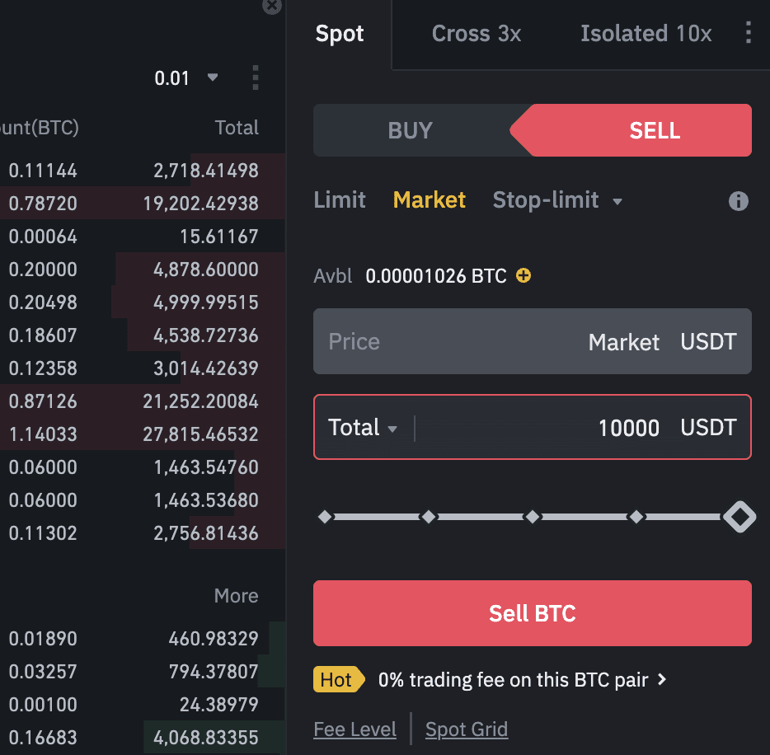The image size is (770, 755).
Task: Click the arrow beside the 0% trading fee text
Action: pos(661,680)
